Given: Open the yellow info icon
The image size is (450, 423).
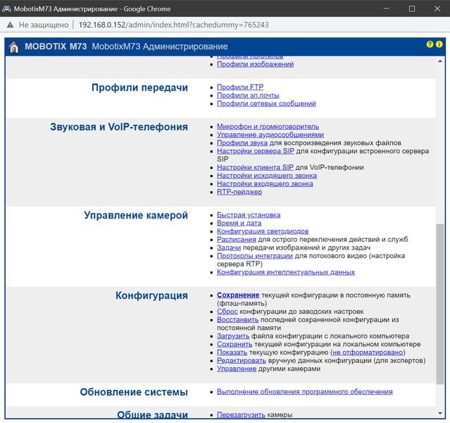Looking at the screenshot, I should [x=439, y=44].
